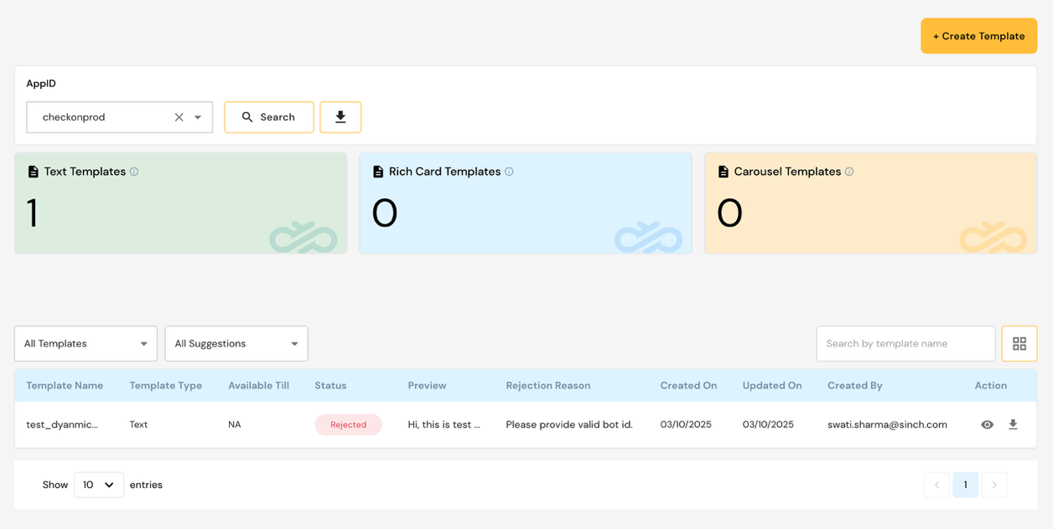
Task: Click the Rejection Reason column header
Action: (548, 386)
